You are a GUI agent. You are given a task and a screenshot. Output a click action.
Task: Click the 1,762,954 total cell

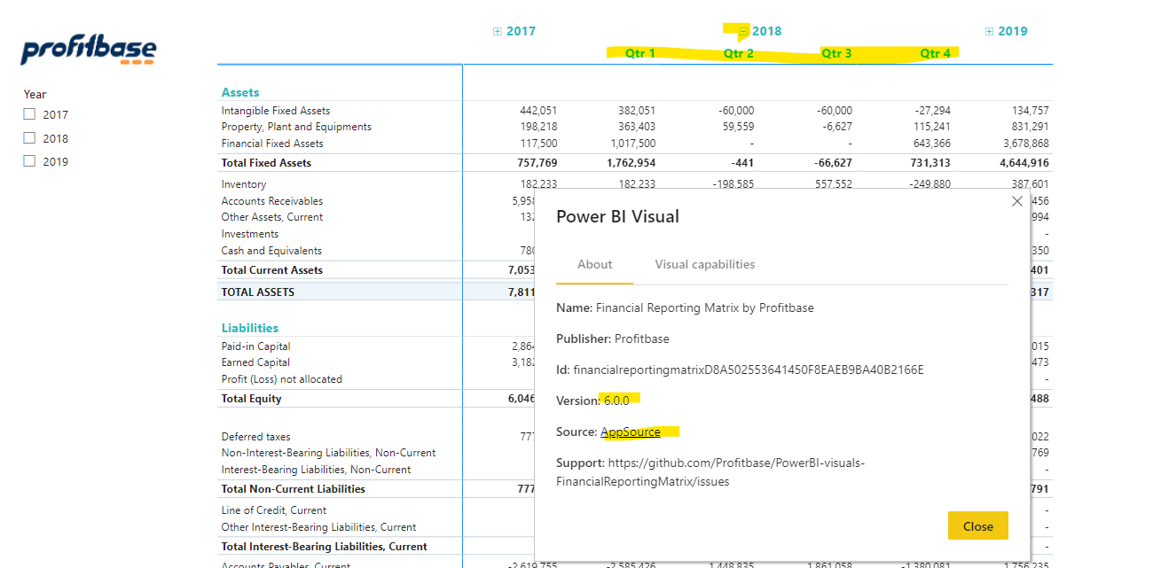631,163
